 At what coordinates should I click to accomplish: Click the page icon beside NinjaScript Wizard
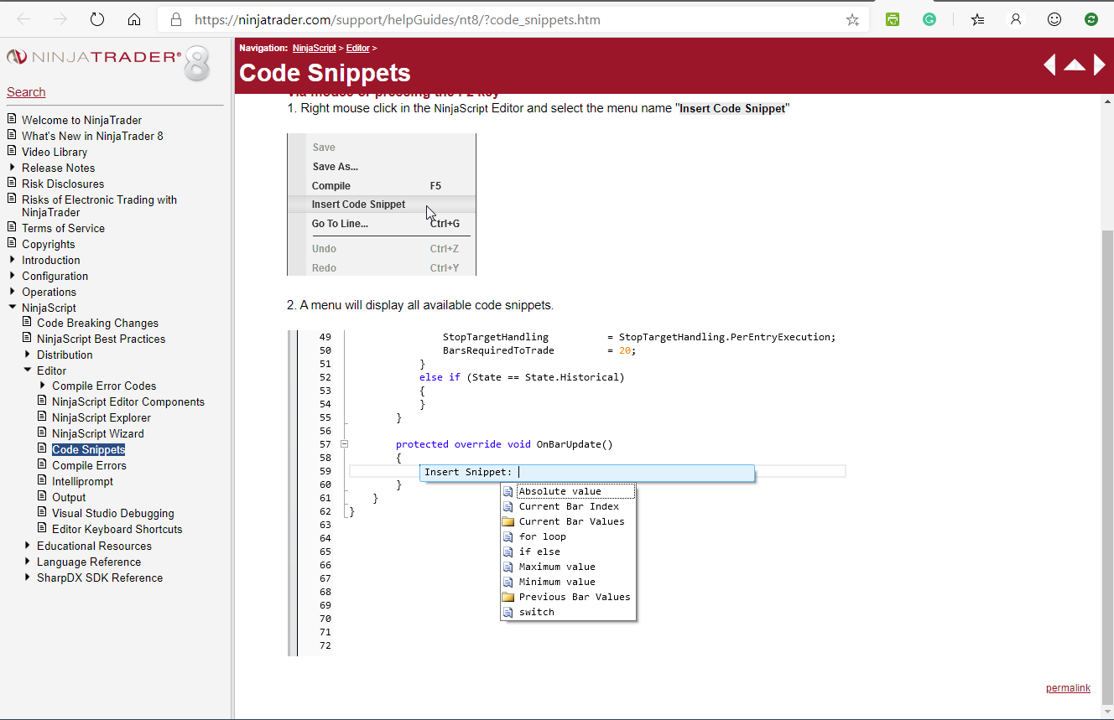pyautogui.click(x=44, y=433)
